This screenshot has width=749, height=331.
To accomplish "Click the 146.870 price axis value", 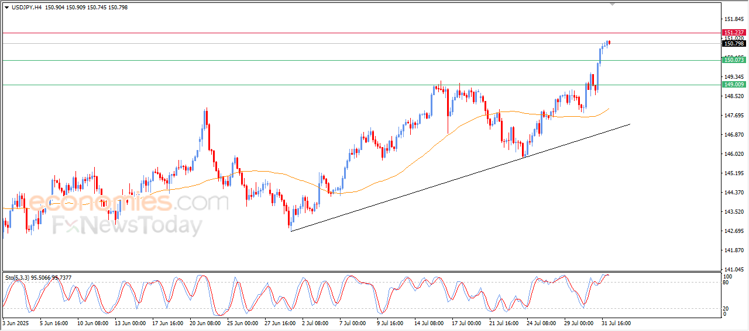I will tap(734, 134).
